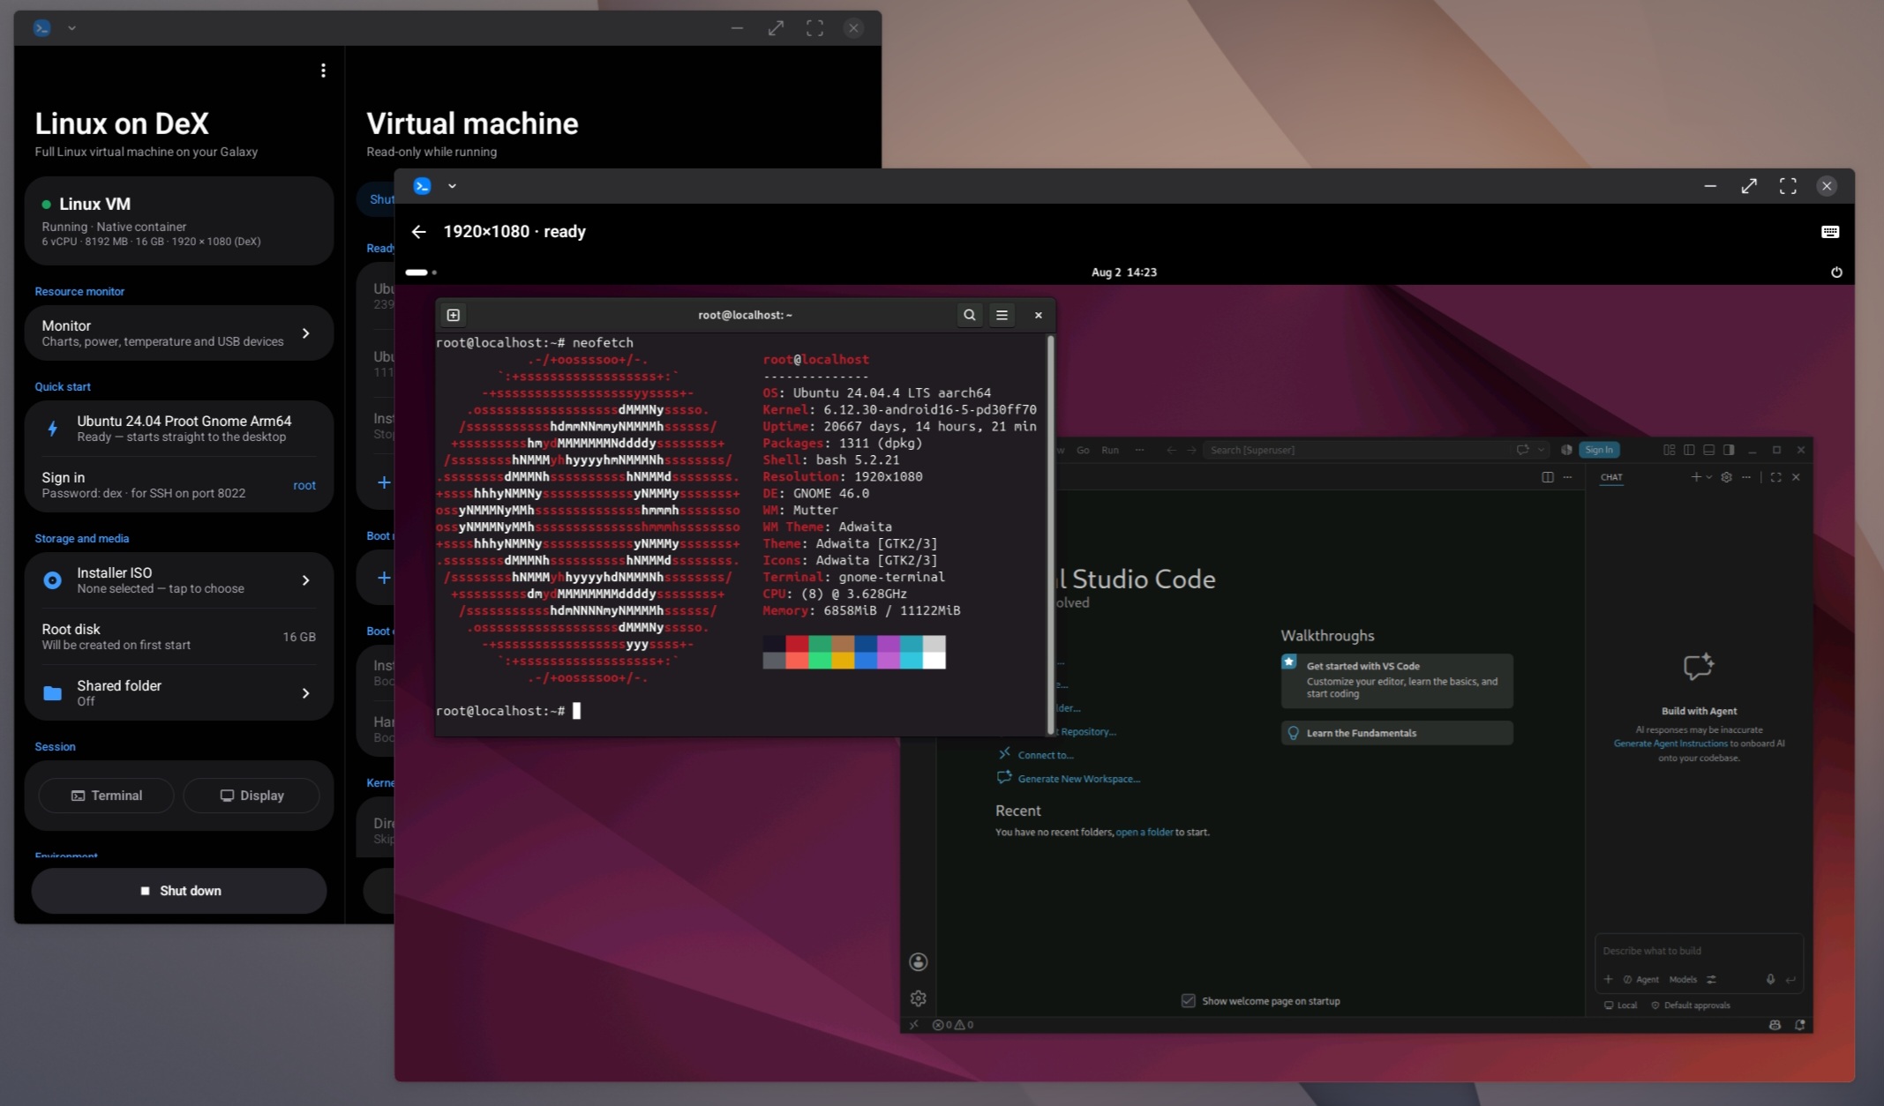Click the white color block in neofetch output
This screenshot has height=1106, width=1884.
coord(934,661)
